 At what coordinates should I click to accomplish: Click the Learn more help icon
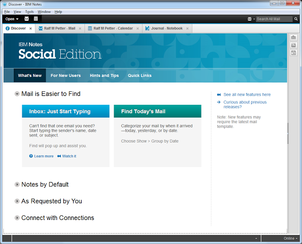[x=31, y=156]
